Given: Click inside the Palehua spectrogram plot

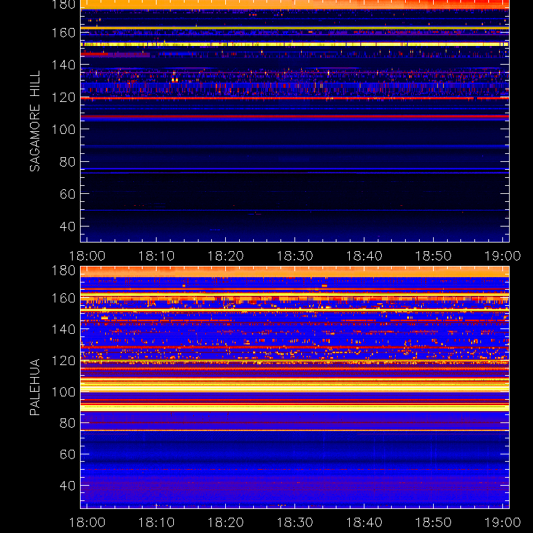Looking at the screenshot, I should [294, 387].
